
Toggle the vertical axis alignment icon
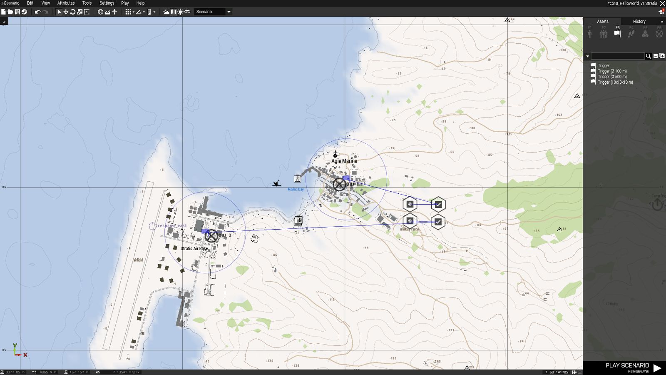pos(114,12)
